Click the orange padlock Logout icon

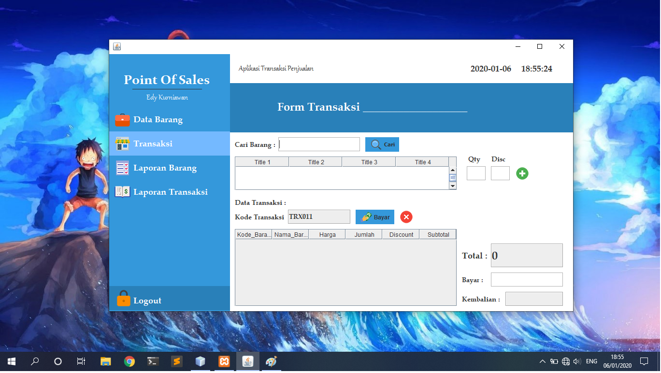coord(124,299)
